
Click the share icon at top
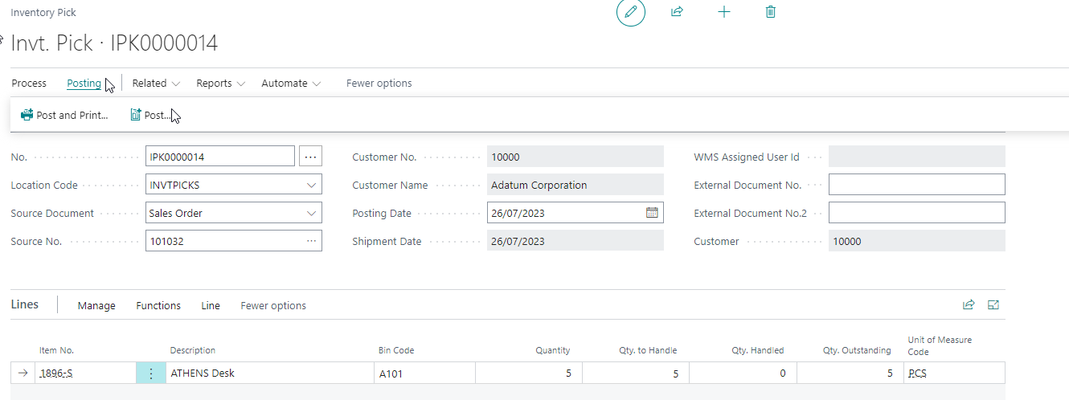click(677, 12)
